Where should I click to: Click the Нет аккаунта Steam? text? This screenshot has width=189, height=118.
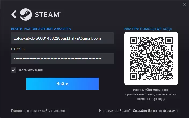coord(115,111)
